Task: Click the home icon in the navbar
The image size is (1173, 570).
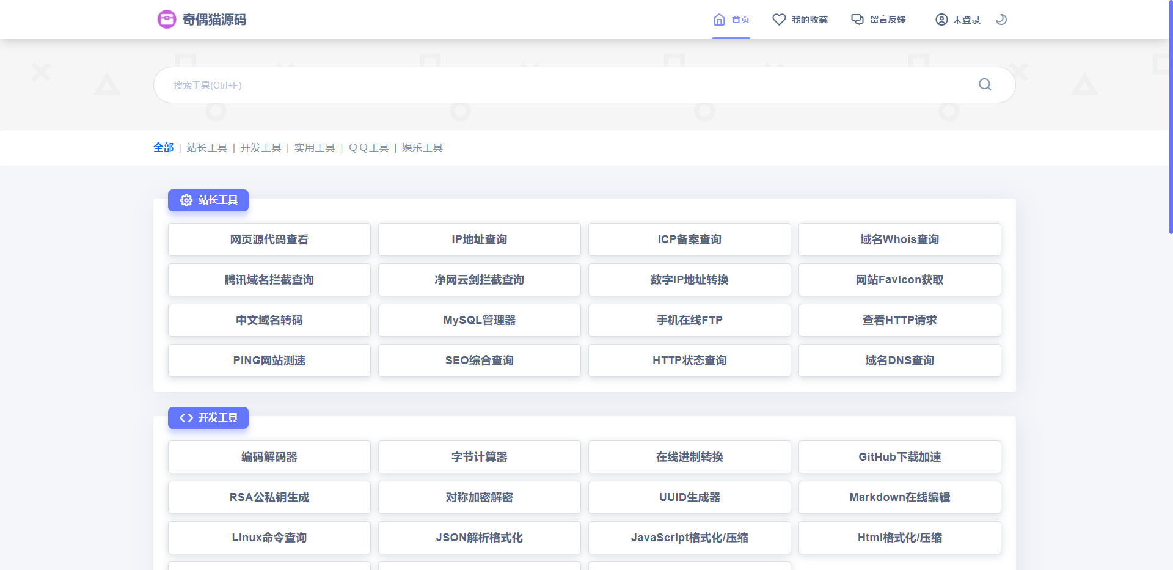Action: [x=719, y=20]
